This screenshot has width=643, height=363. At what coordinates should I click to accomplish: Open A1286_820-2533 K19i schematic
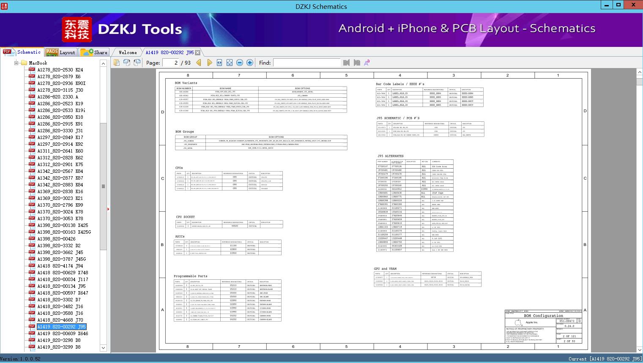[61, 110]
